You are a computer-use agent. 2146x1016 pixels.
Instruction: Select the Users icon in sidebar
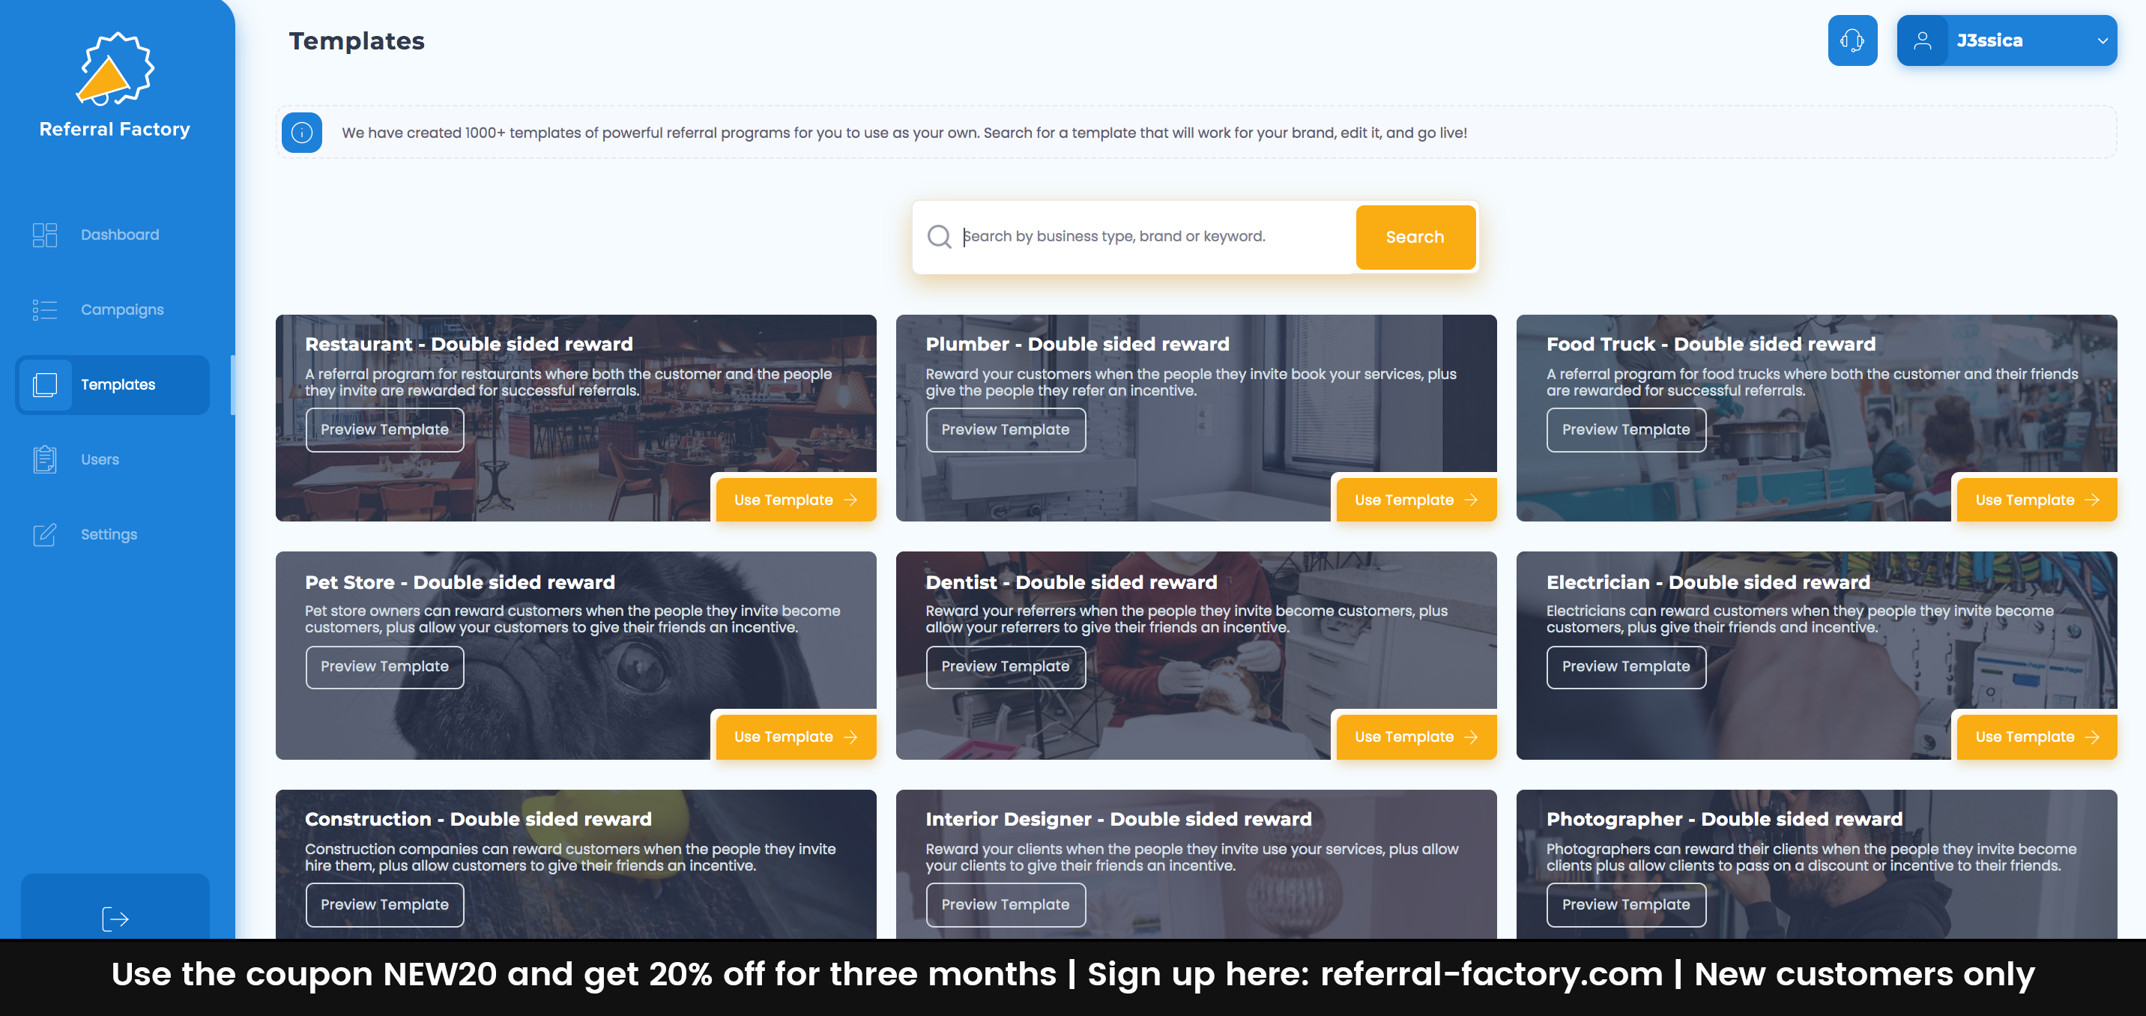coord(45,459)
